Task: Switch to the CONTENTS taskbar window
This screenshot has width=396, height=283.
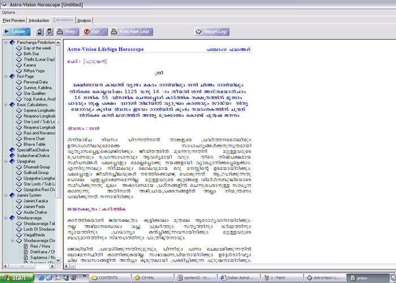Action: coord(109,278)
